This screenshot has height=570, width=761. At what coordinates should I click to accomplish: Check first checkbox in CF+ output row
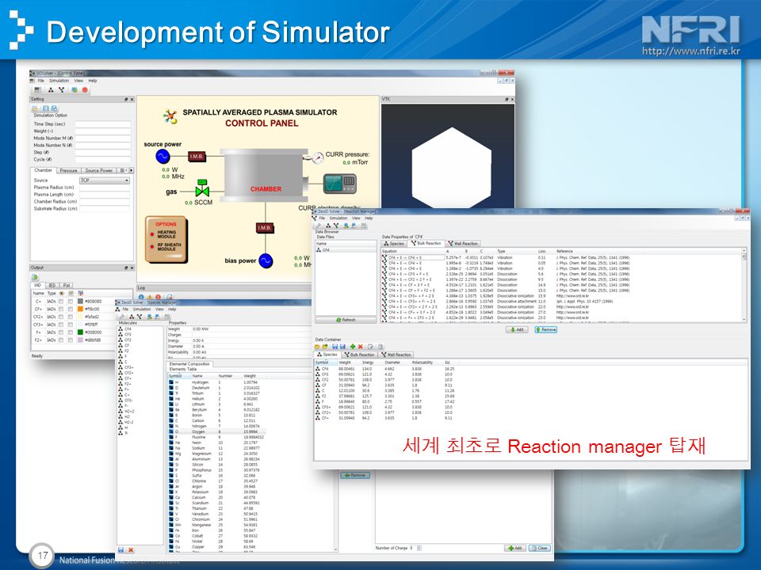(61, 310)
